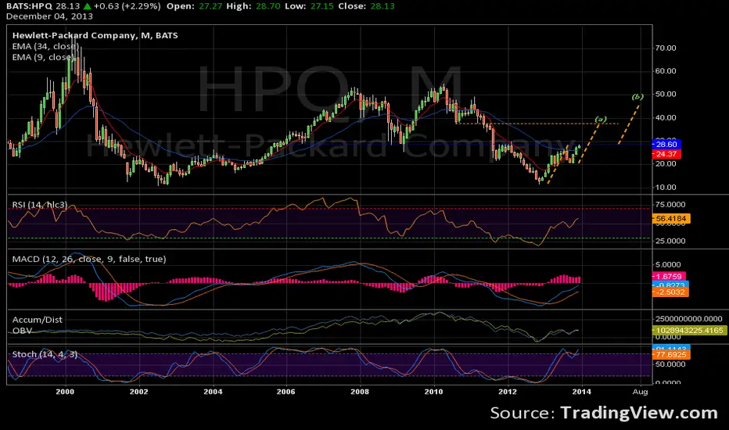The image size is (729, 430).
Task: Click the 60.00 price axis label
Action: click(666, 71)
